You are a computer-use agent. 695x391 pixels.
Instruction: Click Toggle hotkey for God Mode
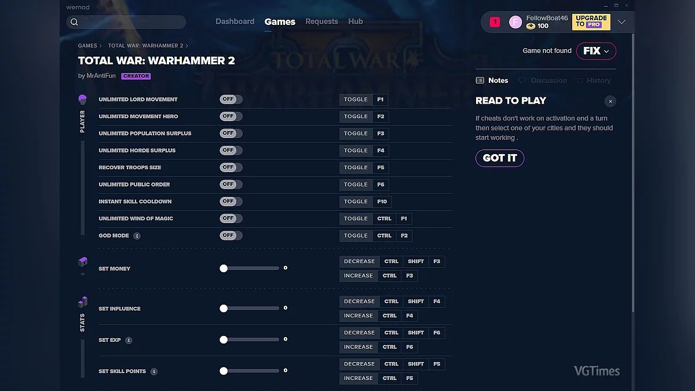pyautogui.click(x=356, y=236)
